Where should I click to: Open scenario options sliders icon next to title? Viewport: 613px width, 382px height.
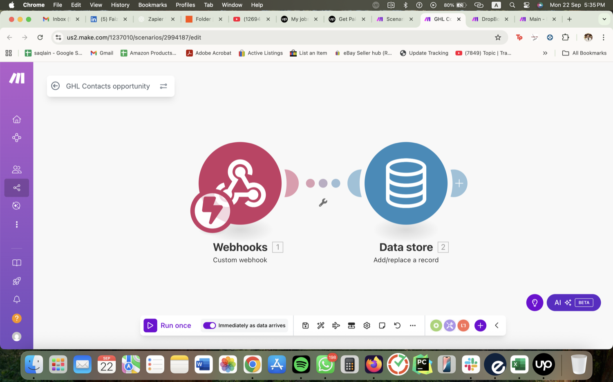(163, 86)
